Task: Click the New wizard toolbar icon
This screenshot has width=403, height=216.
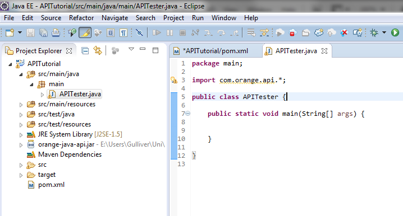Action: point(10,32)
